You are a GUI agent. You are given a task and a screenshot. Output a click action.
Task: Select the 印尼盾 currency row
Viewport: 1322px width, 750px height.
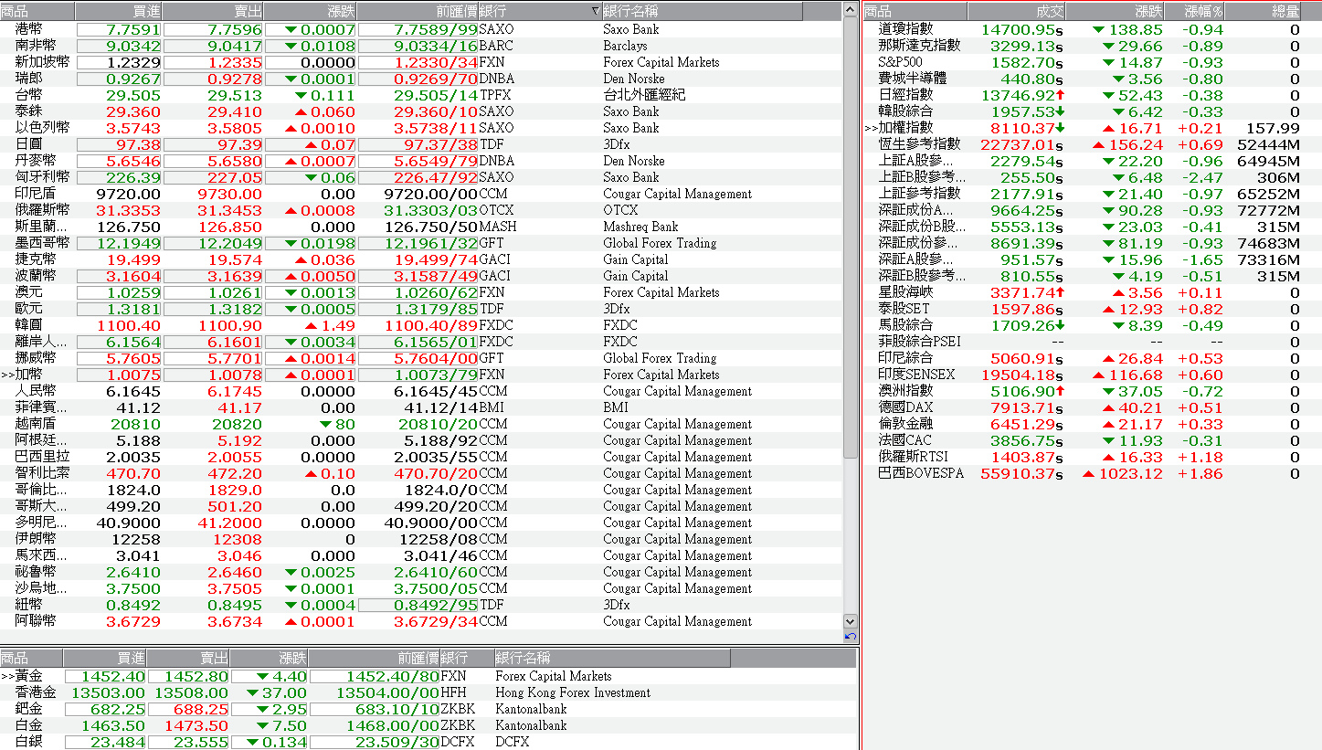pos(420,194)
